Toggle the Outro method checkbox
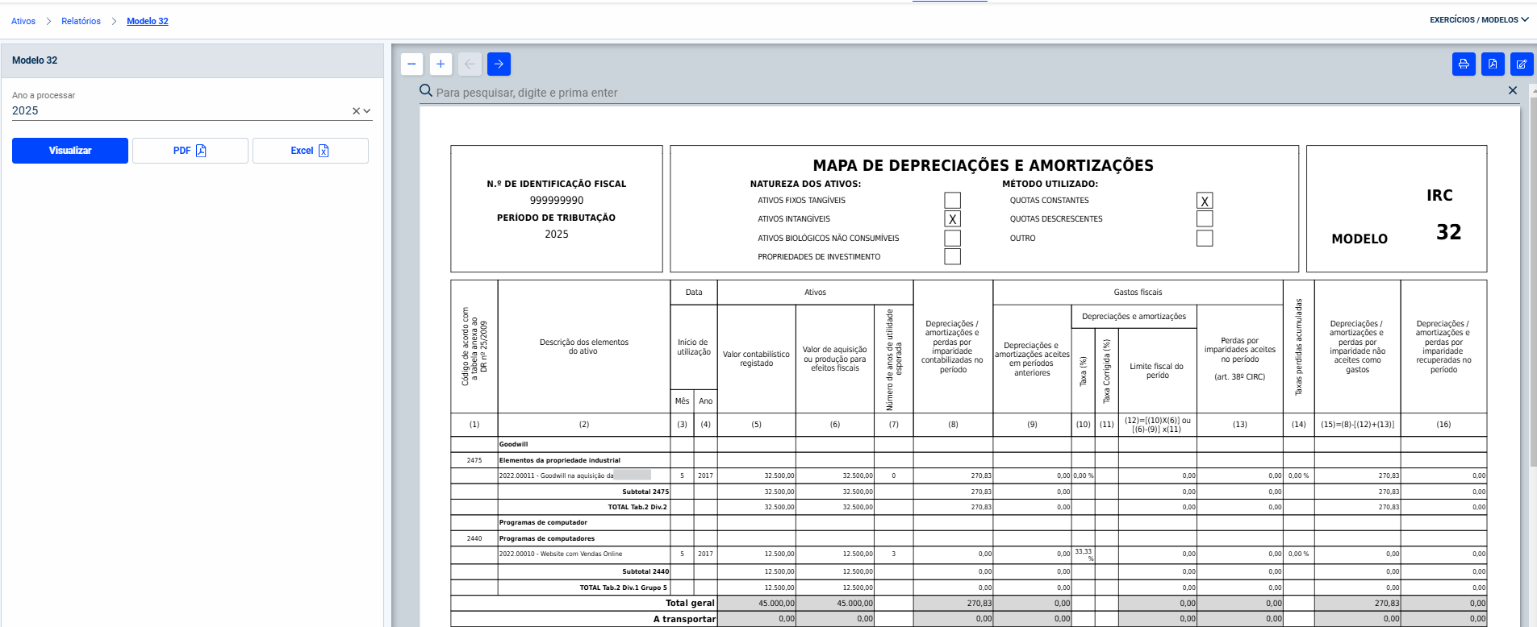The height and width of the screenshot is (627, 1537). tap(1205, 238)
